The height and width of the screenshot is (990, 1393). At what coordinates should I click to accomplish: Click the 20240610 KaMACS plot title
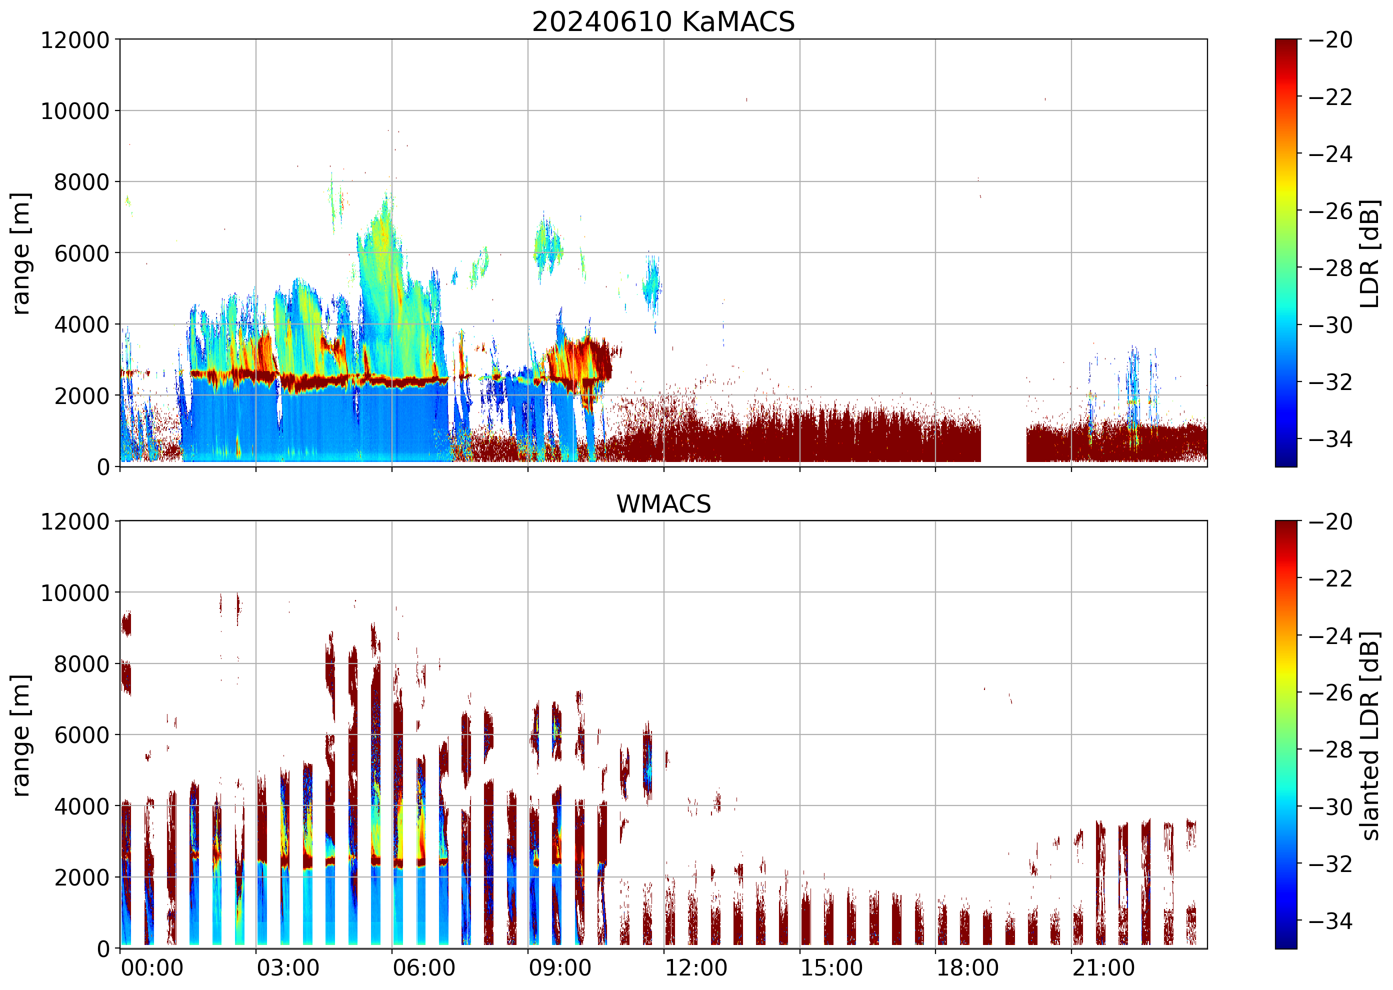(663, 22)
